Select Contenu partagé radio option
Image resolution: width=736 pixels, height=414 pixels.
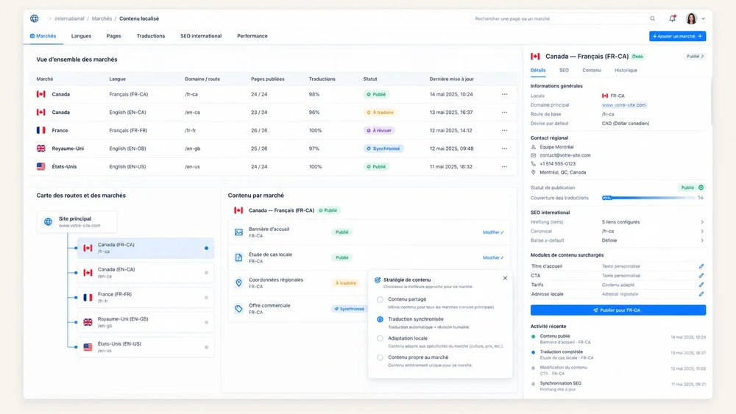point(380,299)
